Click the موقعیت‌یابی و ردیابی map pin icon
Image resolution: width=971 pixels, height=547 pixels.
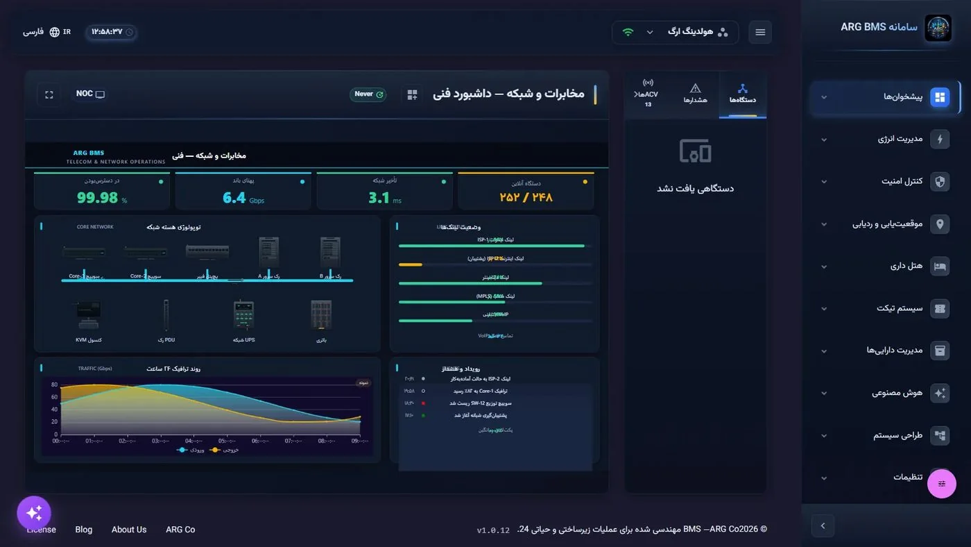coord(940,224)
